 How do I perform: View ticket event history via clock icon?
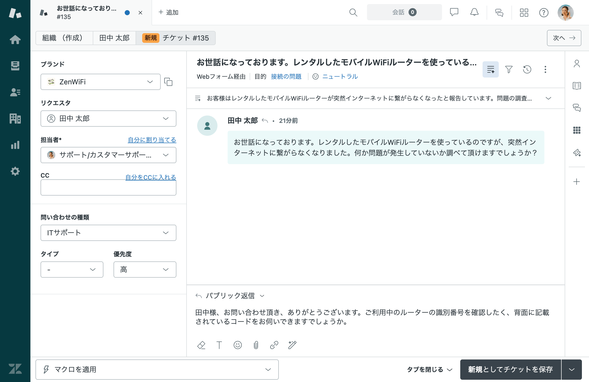point(527,69)
